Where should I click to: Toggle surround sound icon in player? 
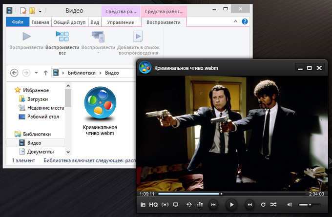point(165,205)
